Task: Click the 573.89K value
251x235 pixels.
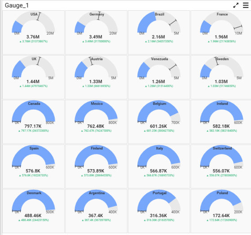Action: click(x=96, y=171)
